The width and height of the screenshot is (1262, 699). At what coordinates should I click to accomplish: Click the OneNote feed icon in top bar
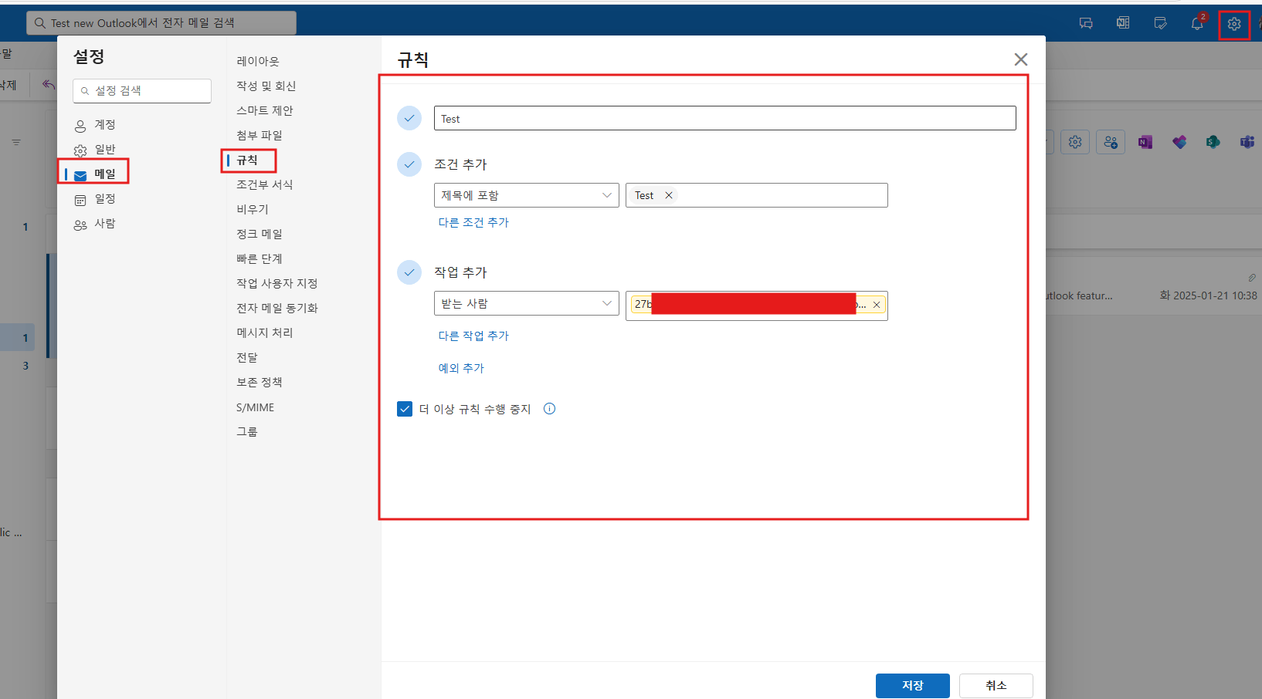pyautogui.click(x=1123, y=23)
